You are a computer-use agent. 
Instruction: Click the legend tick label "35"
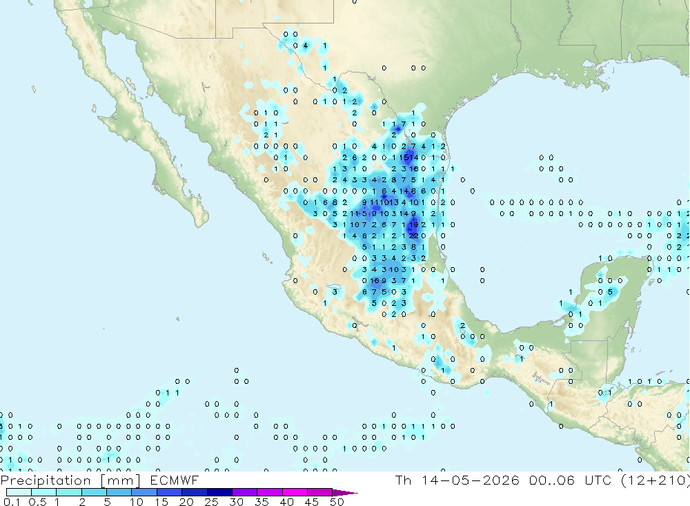click(262, 502)
